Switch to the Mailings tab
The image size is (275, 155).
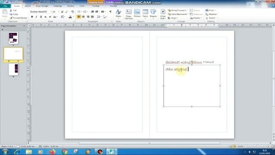[58, 6]
